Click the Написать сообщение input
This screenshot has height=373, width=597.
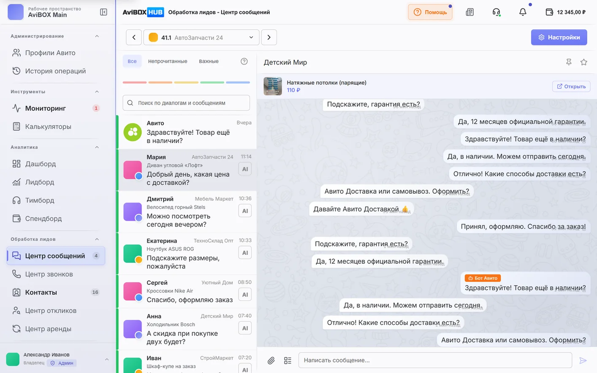pos(435,360)
